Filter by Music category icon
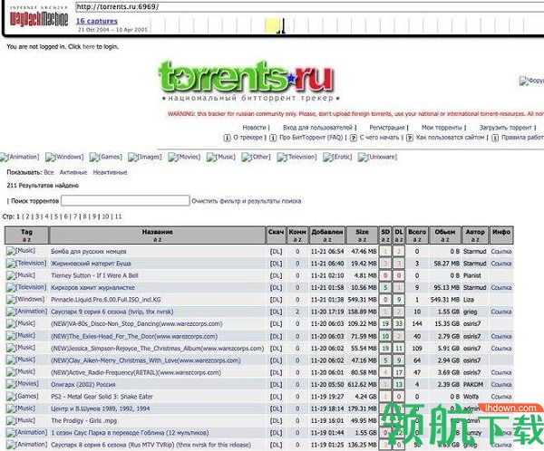Viewport: 544px width, 451px height. 221,157
